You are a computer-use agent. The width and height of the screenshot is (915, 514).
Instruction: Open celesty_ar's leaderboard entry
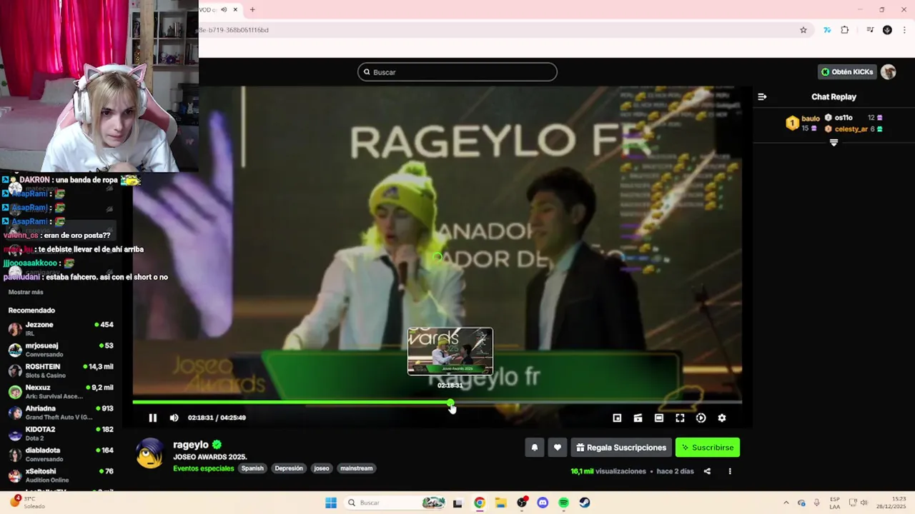point(854,129)
